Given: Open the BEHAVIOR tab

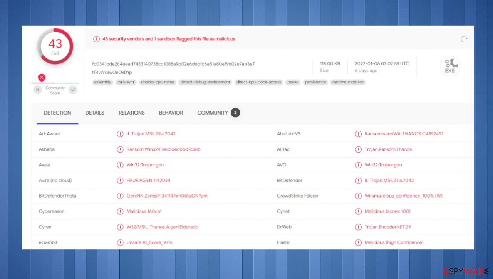Looking at the screenshot, I should click(x=171, y=113).
